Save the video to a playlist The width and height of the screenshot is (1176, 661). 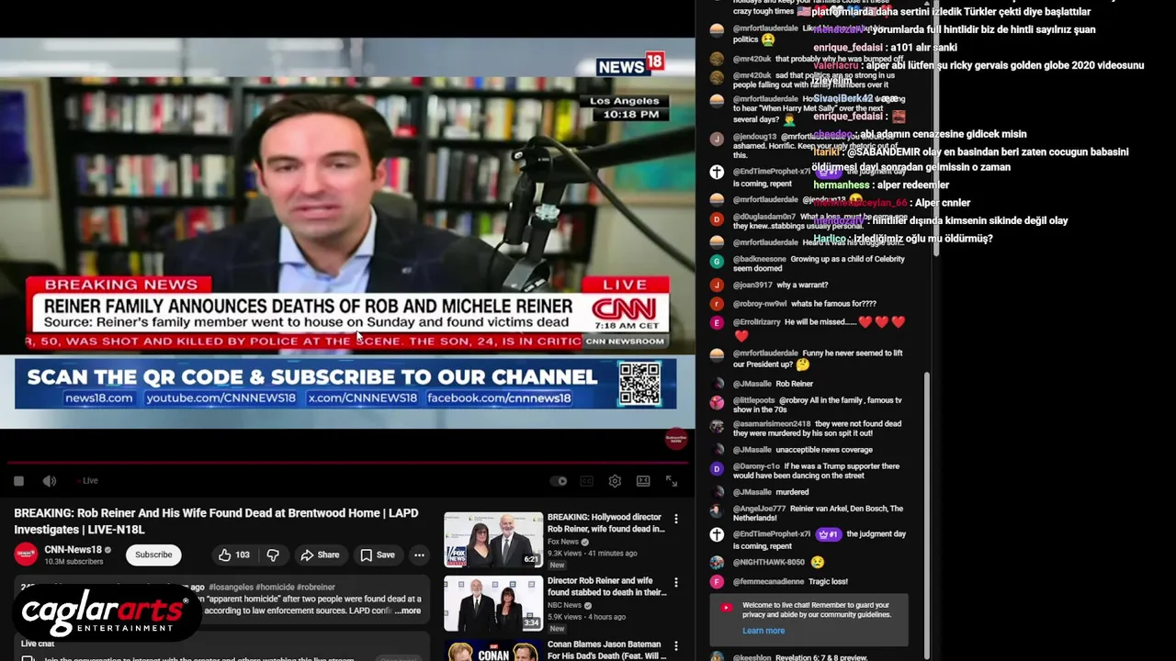(x=377, y=555)
